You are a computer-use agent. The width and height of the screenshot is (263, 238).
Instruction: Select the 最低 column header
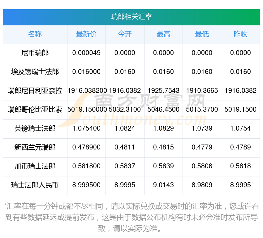(202, 34)
